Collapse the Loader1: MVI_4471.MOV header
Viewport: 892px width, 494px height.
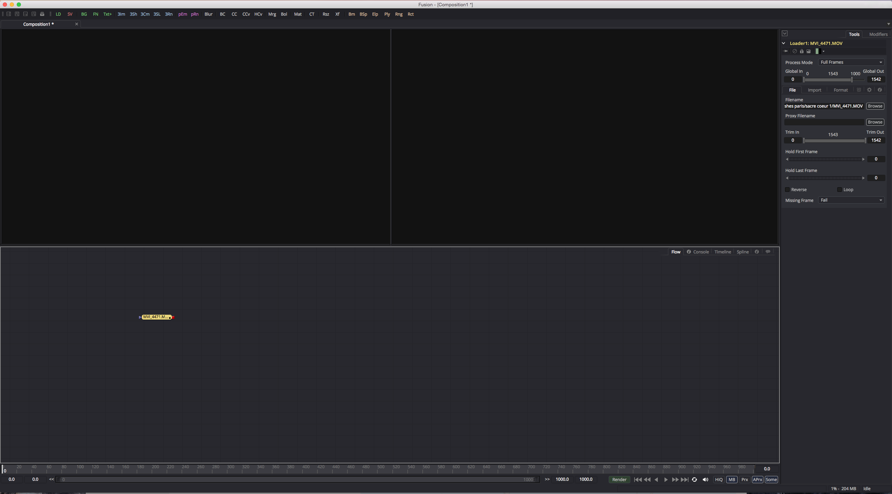(783, 43)
